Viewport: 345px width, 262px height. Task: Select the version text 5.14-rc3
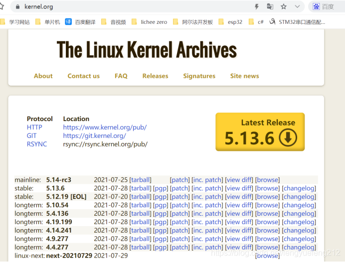(59, 180)
